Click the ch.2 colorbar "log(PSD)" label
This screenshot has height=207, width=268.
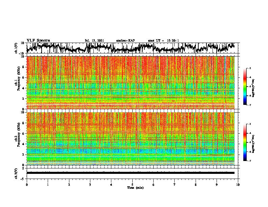[253, 144]
